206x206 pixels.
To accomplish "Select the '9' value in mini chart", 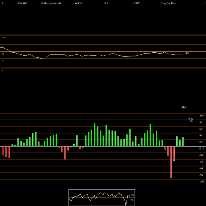I will 132,200.
